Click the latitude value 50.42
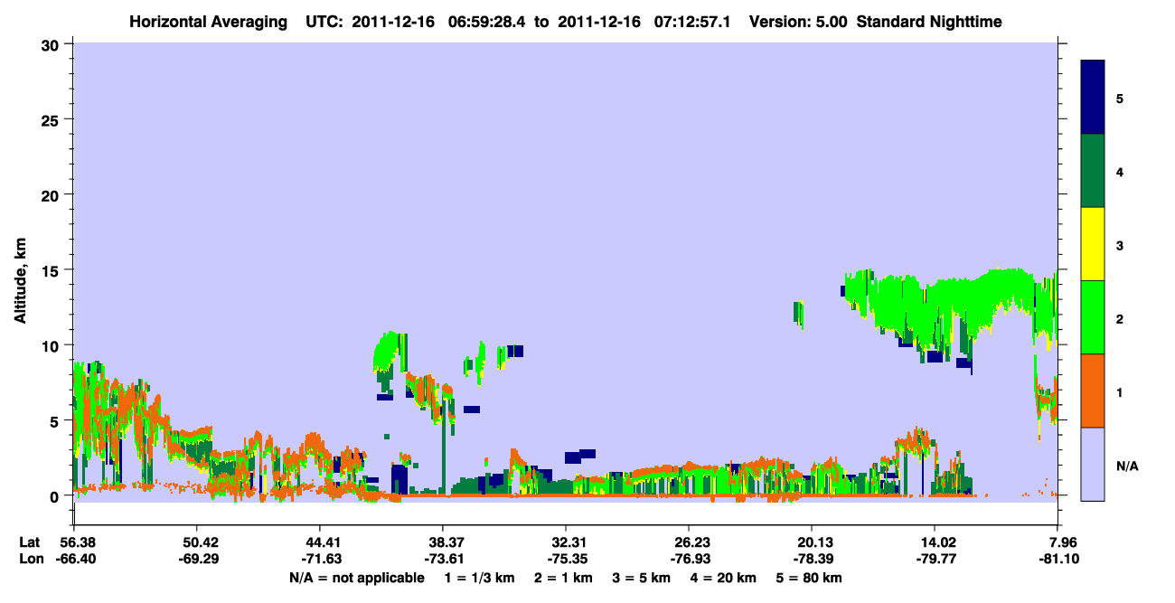 coord(197,542)
